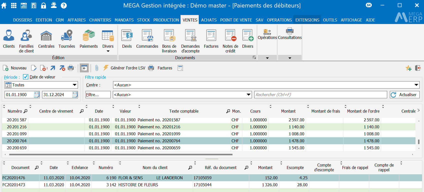The width and height of the screenshot is (424, 192).
Task: Click the edit payment pencil icon
Action: tap(34, 68)
